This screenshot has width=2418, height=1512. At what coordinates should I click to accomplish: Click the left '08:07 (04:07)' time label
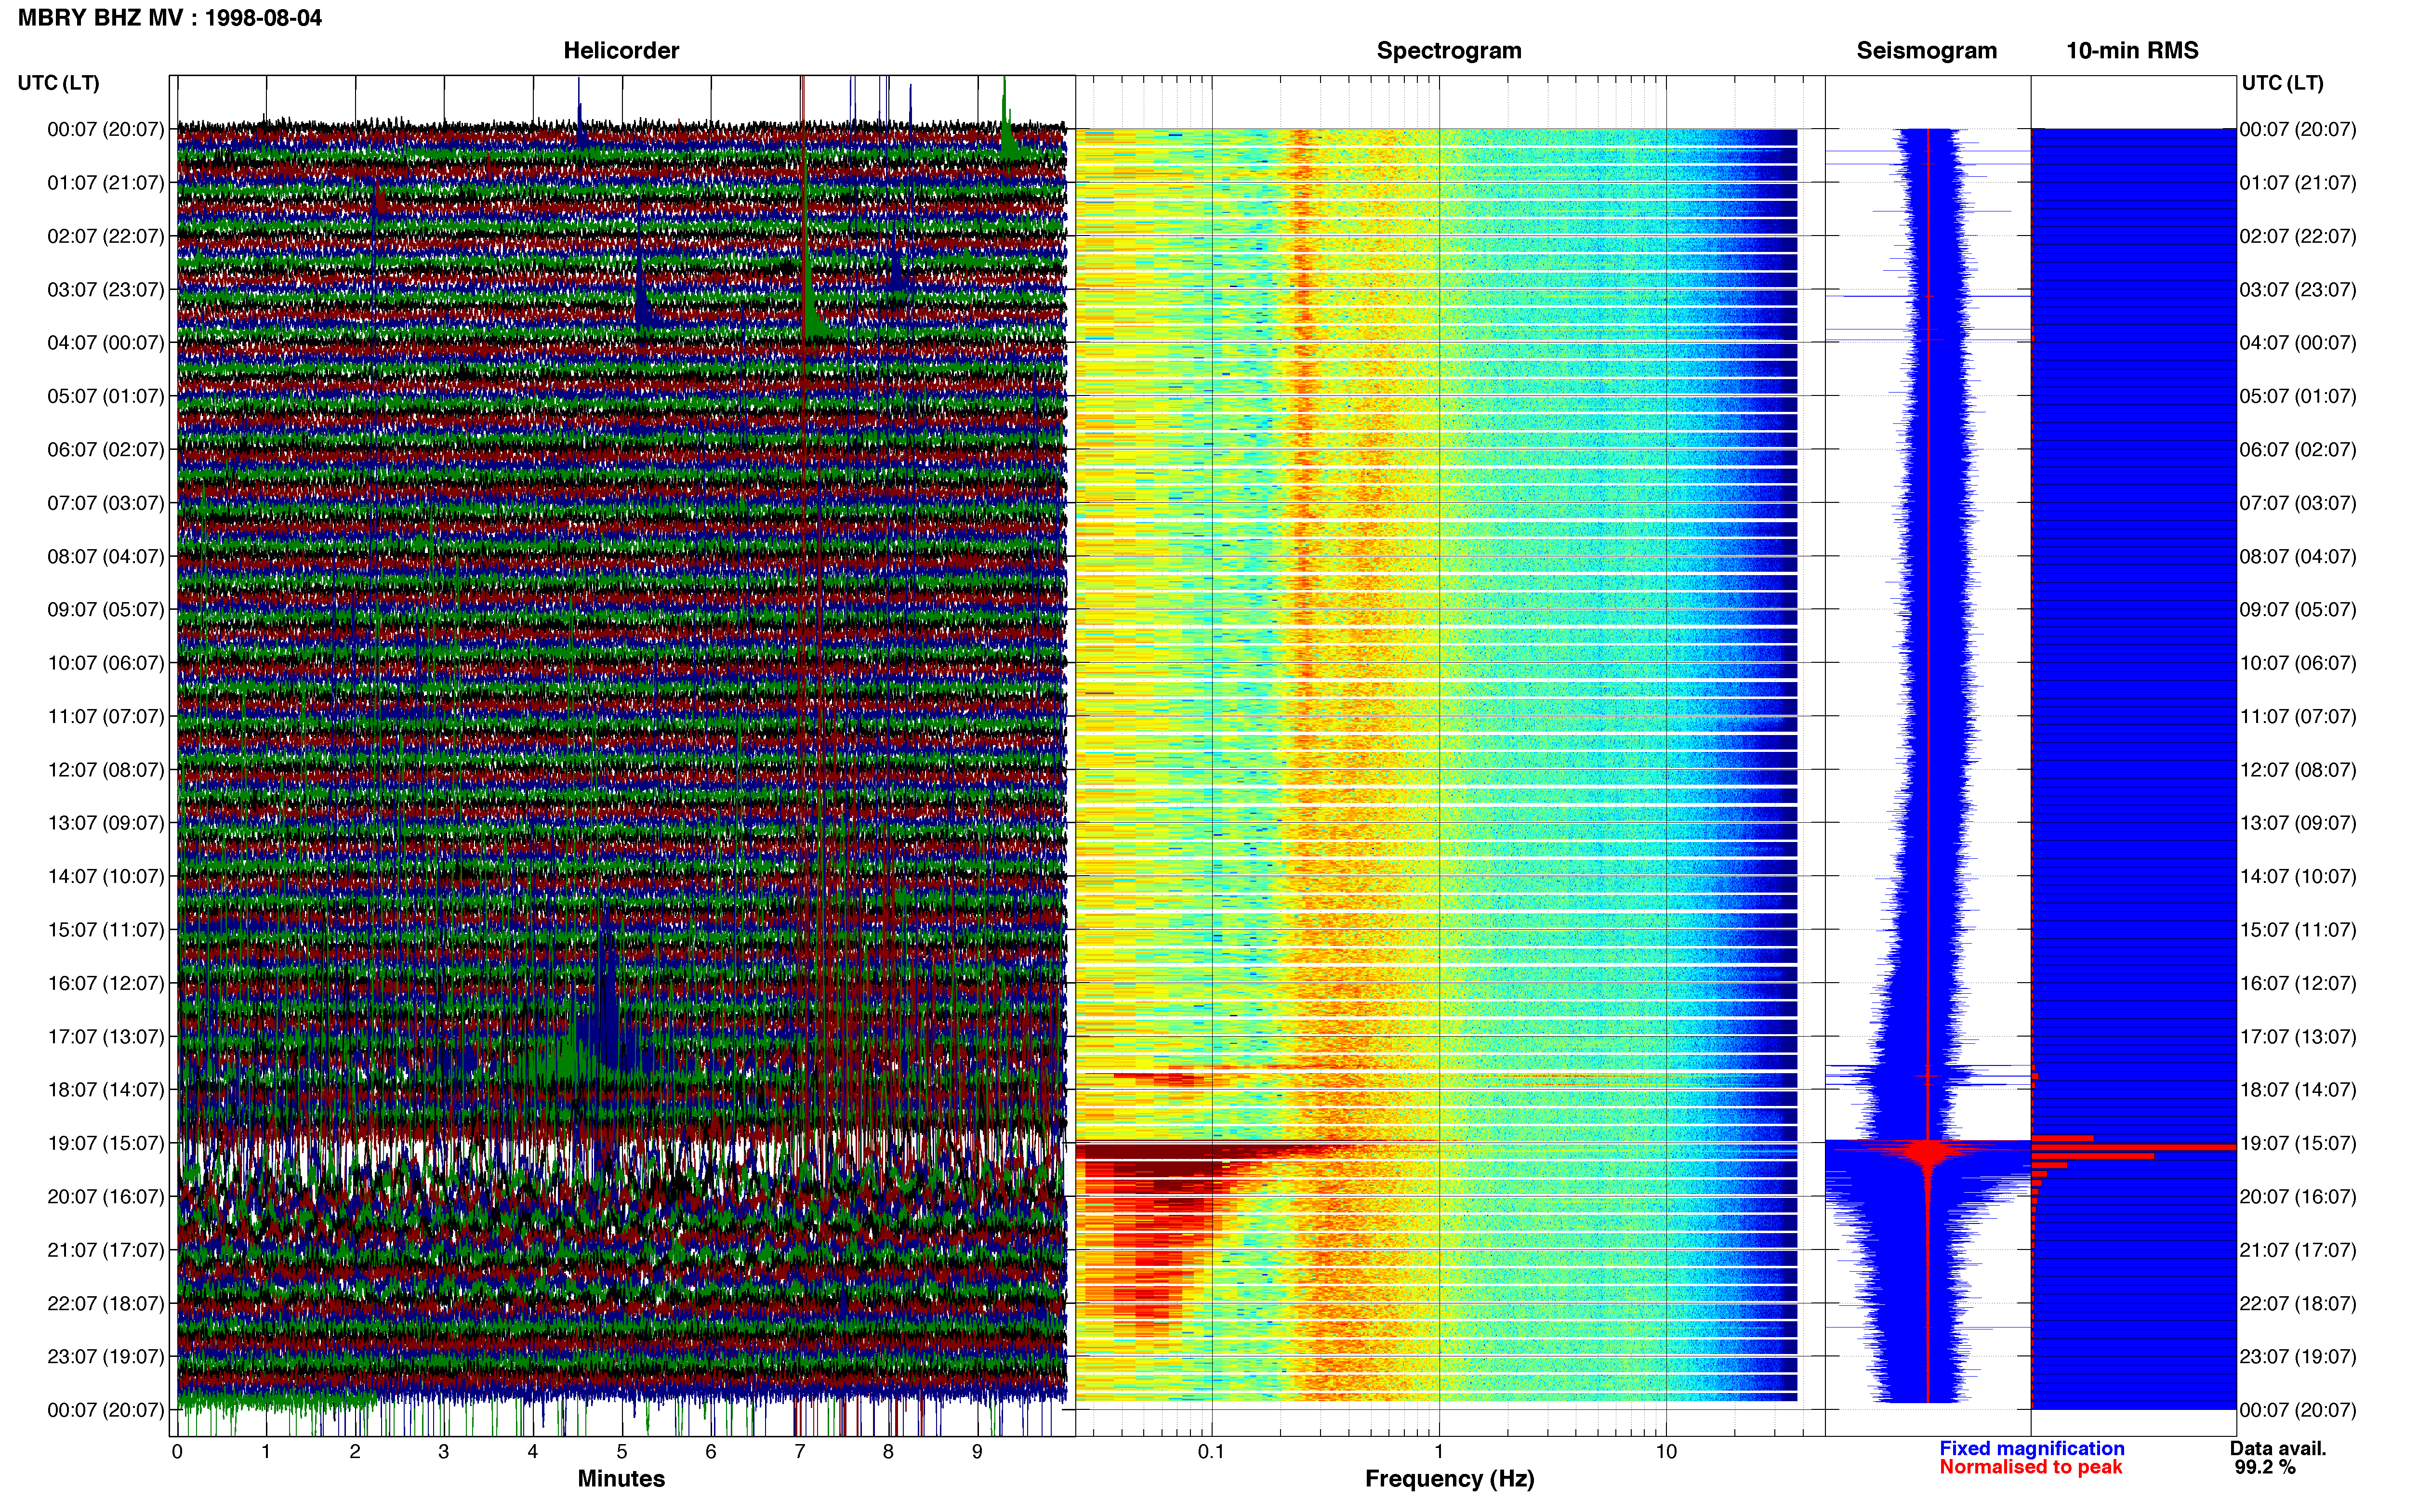(105, 556)
